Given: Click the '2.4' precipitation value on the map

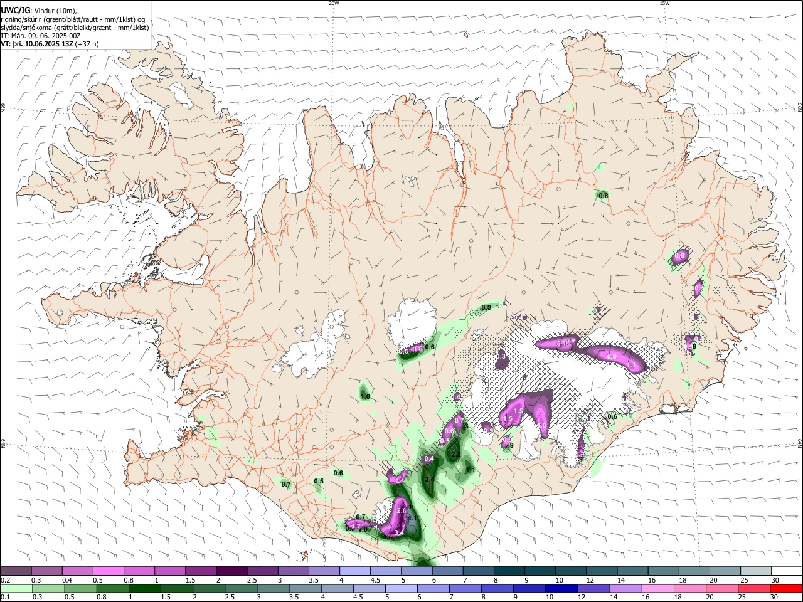Looking at the screenshot, I should 430,480.
